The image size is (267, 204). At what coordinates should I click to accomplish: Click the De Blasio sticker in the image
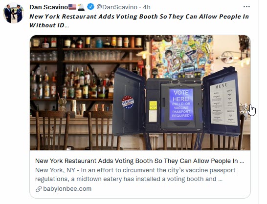pyautogui.click(x=128, y=102)
